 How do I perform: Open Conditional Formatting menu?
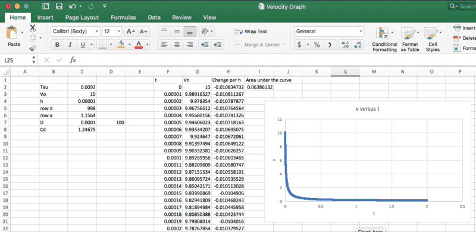pos(384,39)
